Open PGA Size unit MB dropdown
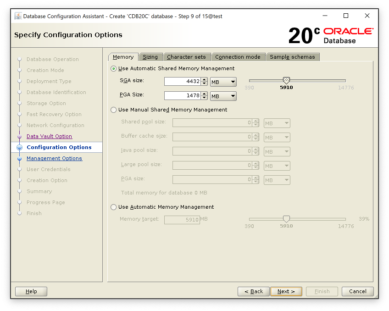 [223, 96]
